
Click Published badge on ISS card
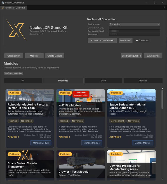(x=116, y=93)
